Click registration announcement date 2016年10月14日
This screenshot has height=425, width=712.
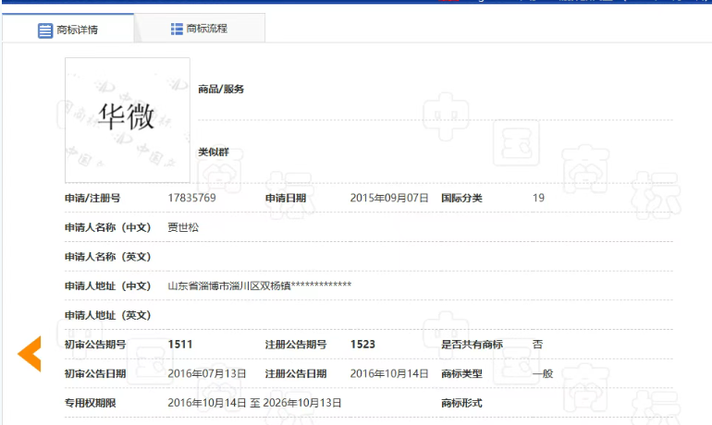[389, 374]
